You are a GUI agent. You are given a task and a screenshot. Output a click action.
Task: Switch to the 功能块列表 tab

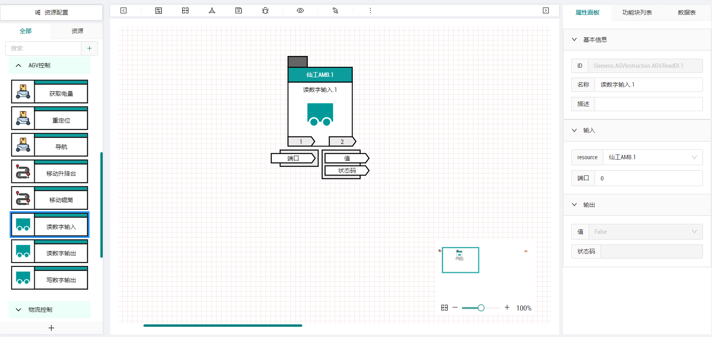click(637, 13)
